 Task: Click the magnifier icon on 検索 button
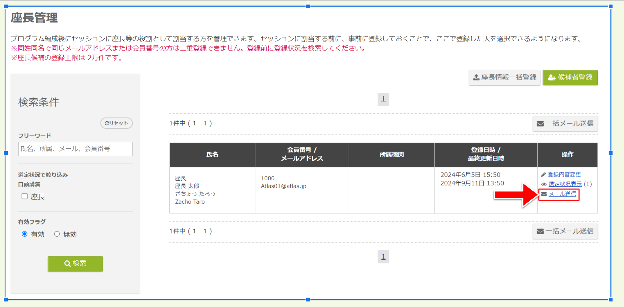(x=67, y=264)
